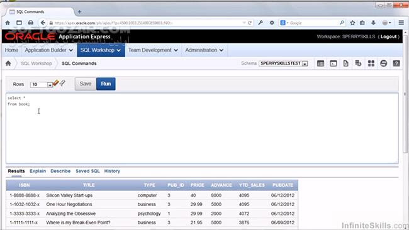Click the browser print icon
This screenshot has height=230, width=409.
click(x=31, y=23)
